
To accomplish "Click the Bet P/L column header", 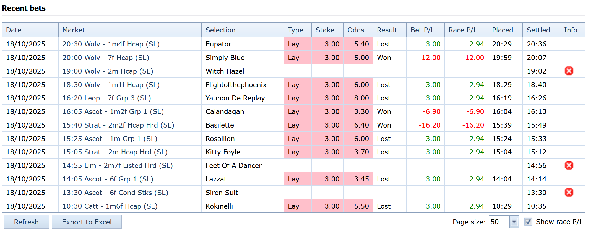I will (422, 30).
